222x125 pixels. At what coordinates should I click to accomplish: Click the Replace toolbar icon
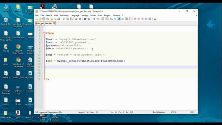point(89,19)
